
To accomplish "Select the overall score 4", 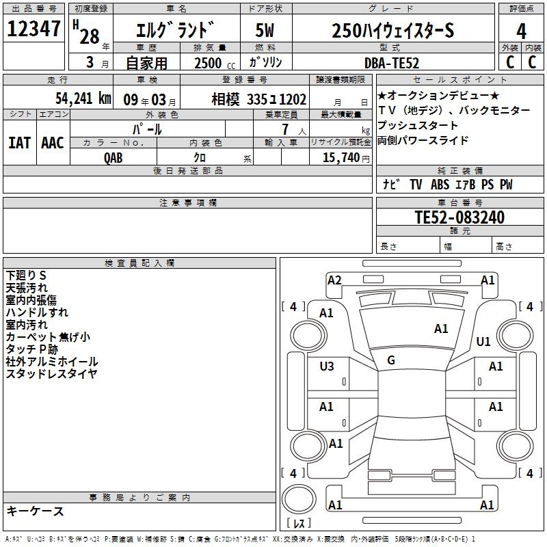I will [521, 31].
